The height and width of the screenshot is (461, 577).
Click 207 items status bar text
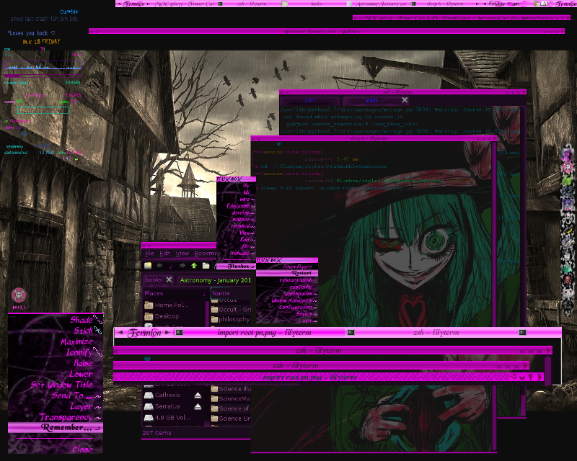157,433
